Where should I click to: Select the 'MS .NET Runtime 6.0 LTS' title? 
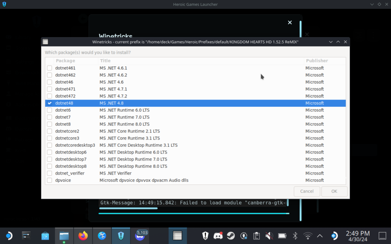124,110
